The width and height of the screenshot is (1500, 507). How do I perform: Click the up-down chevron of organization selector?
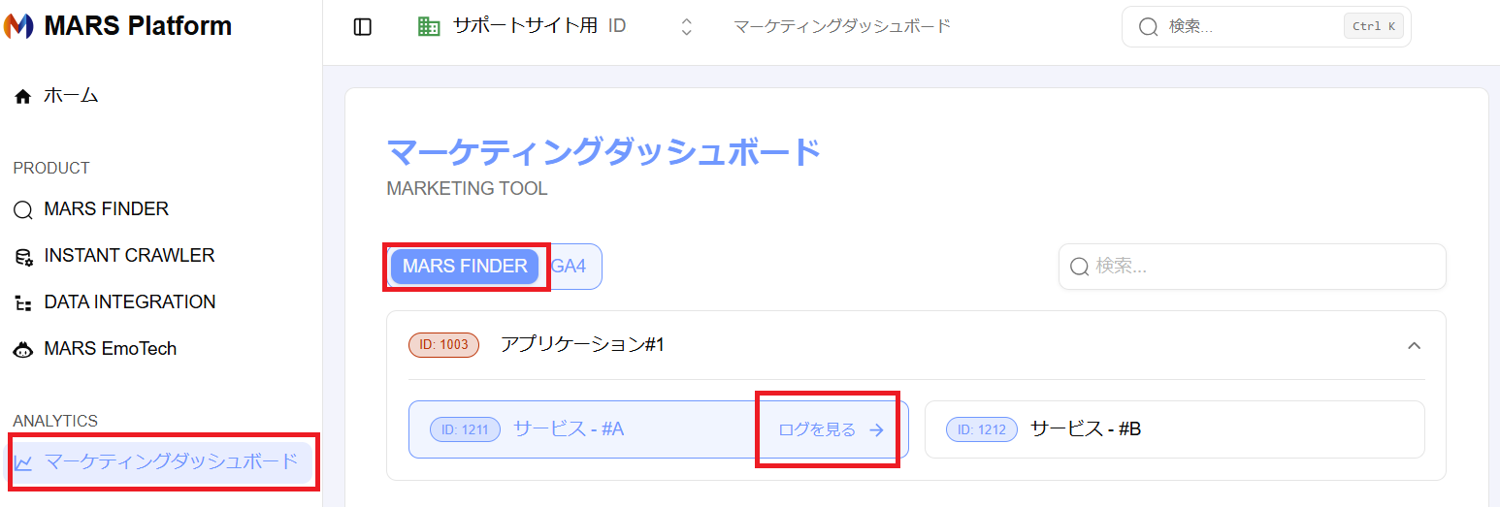[686, 27]
